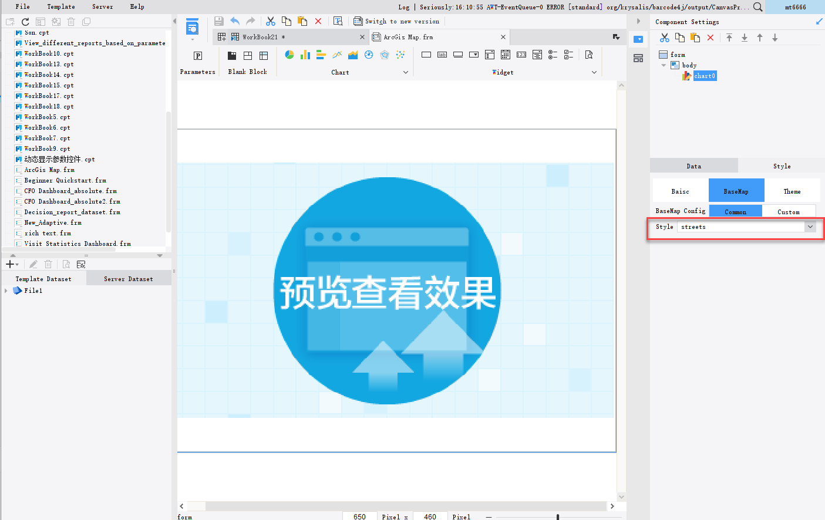Screen dimensions: 825x520
Task: Open the Server menu
Action: click(102, 6)
